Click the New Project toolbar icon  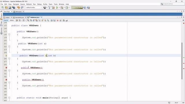click(x=6, y=8)
